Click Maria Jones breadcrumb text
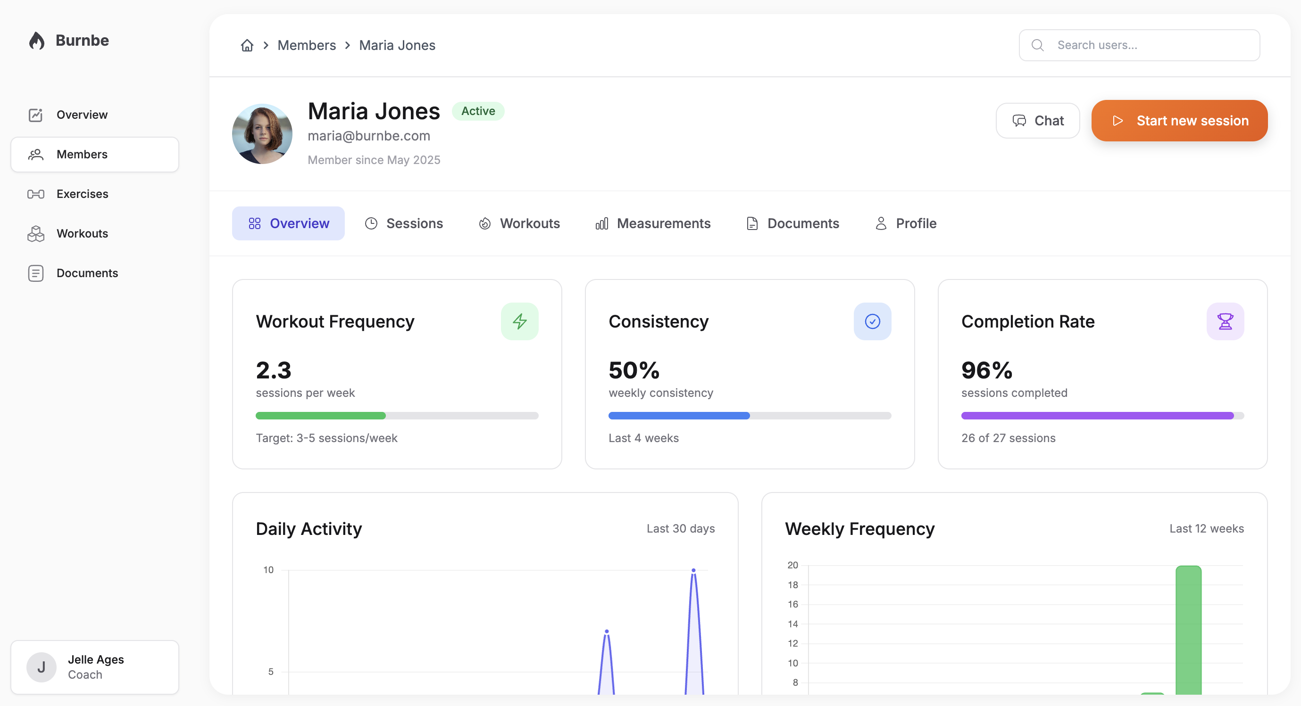Screen dimensions: 1301x706 pyautogui.click(x=397, y=45)
